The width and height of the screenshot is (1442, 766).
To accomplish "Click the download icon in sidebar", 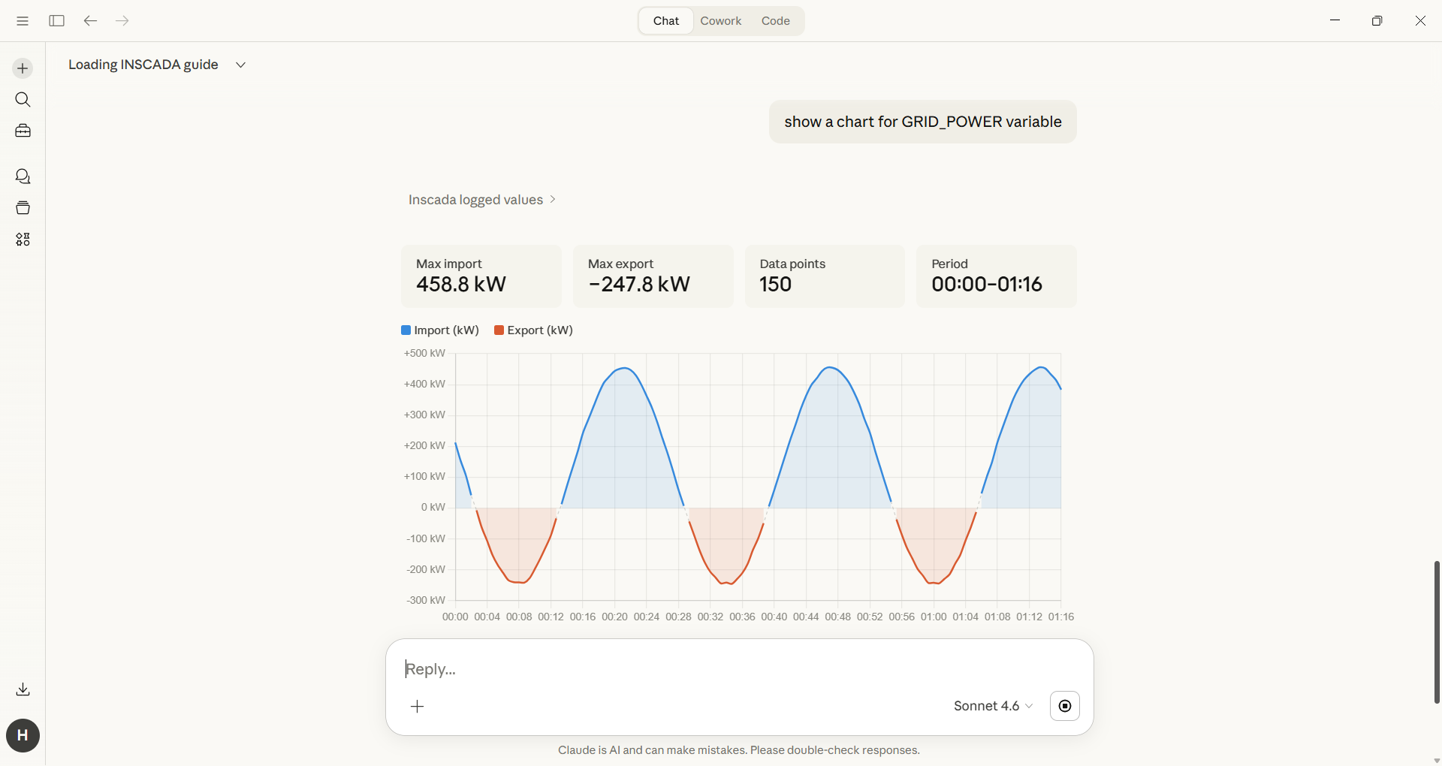I will click(23, 689).
